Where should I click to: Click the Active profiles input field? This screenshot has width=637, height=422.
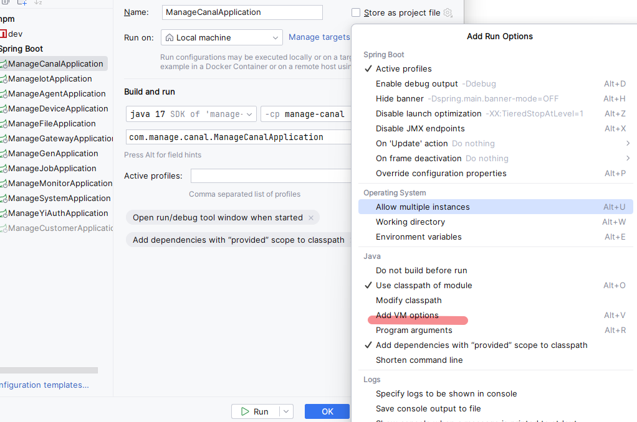(x=271, y=176)
